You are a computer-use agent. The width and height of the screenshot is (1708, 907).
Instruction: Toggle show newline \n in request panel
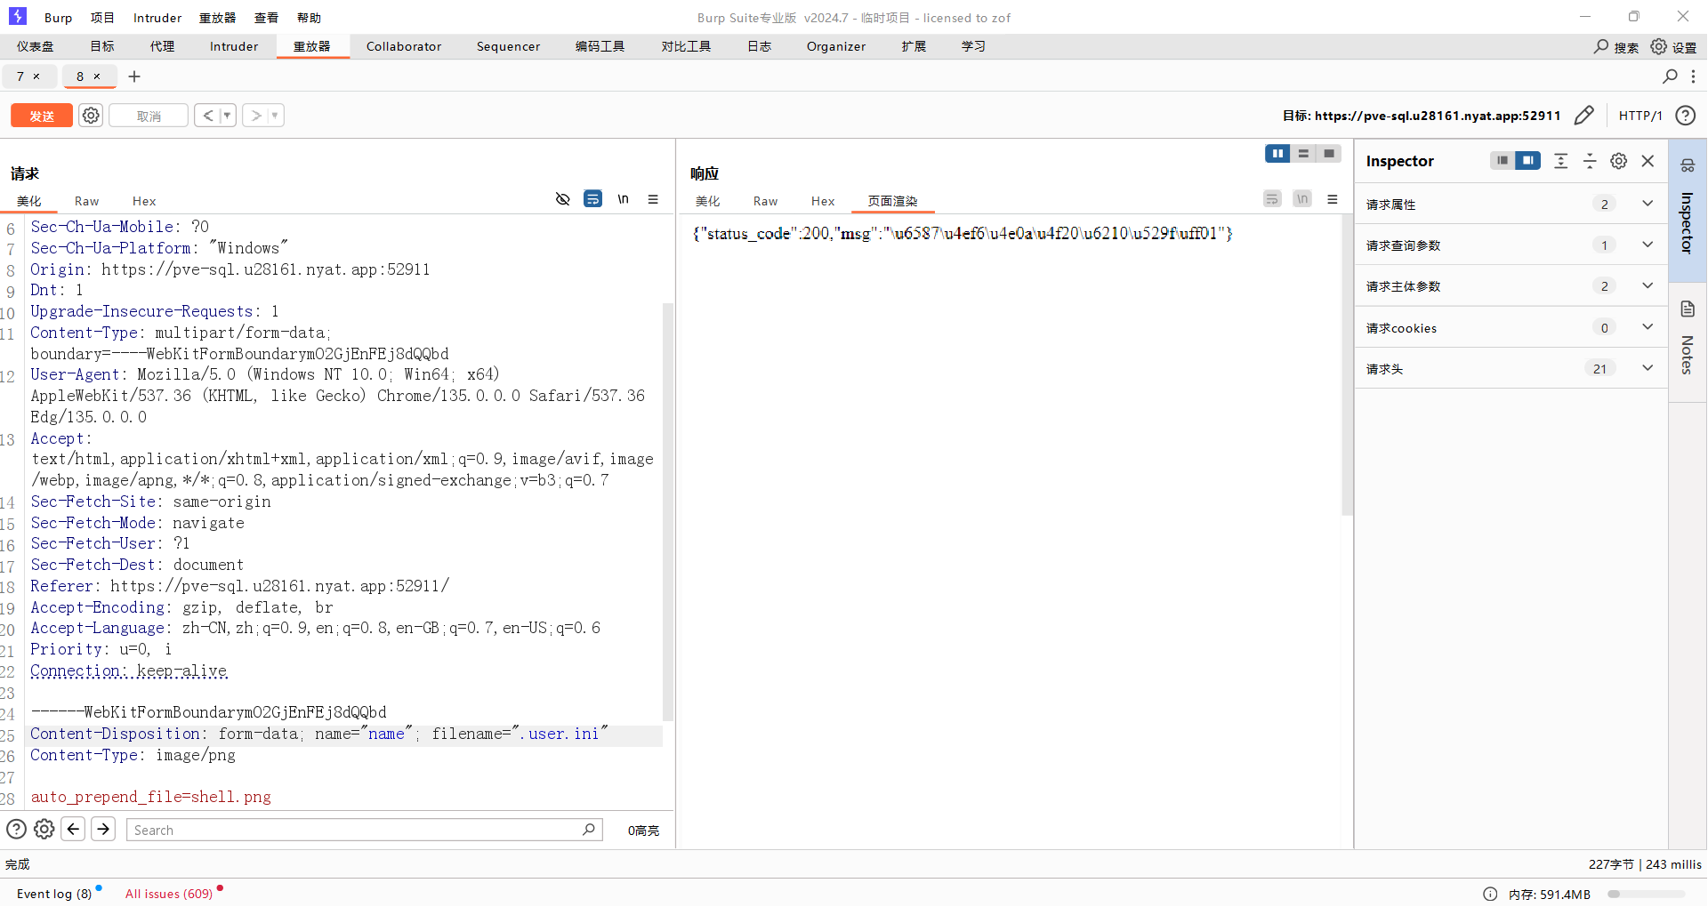click(623, 198)
